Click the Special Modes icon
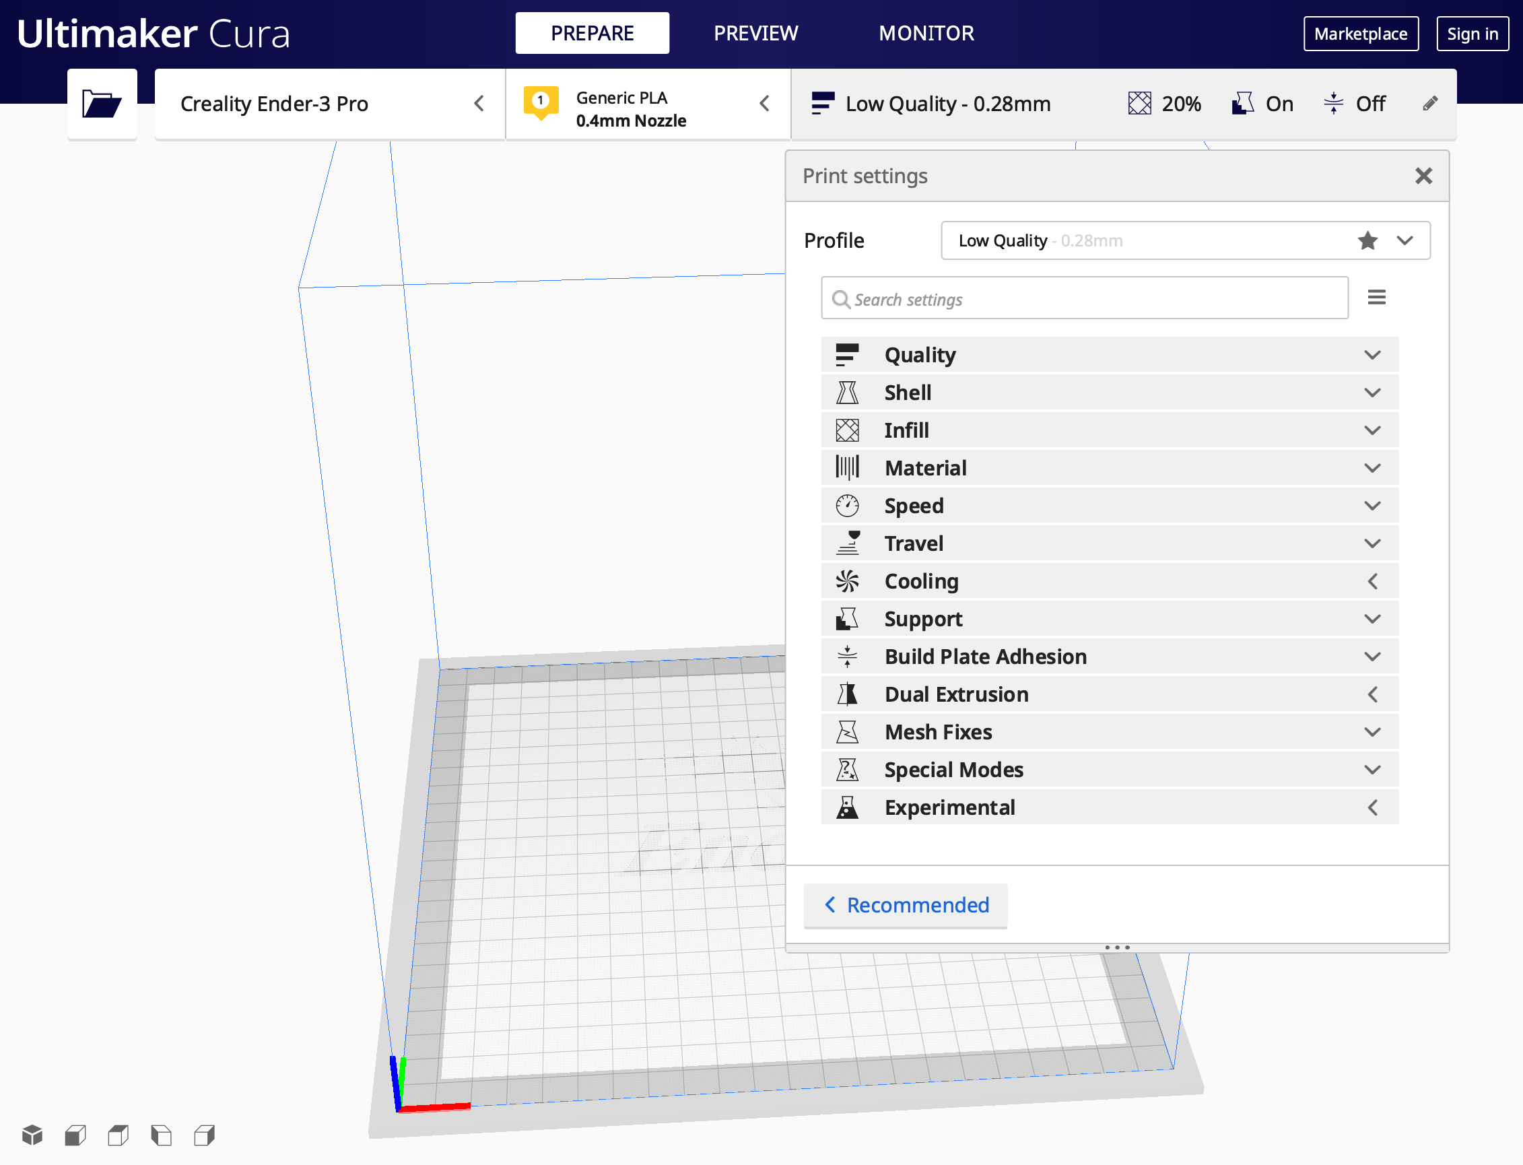Screen dimensions: 1523x1165 coord(846,770)
